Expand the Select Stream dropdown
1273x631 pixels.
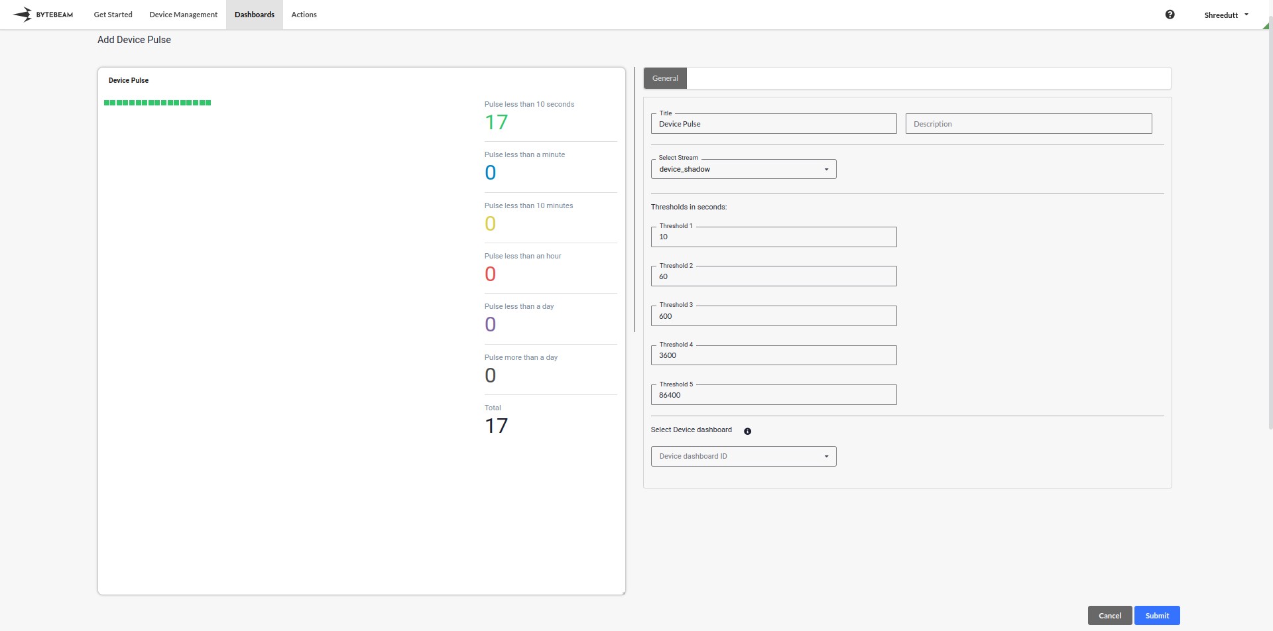(x=743, y=169)
